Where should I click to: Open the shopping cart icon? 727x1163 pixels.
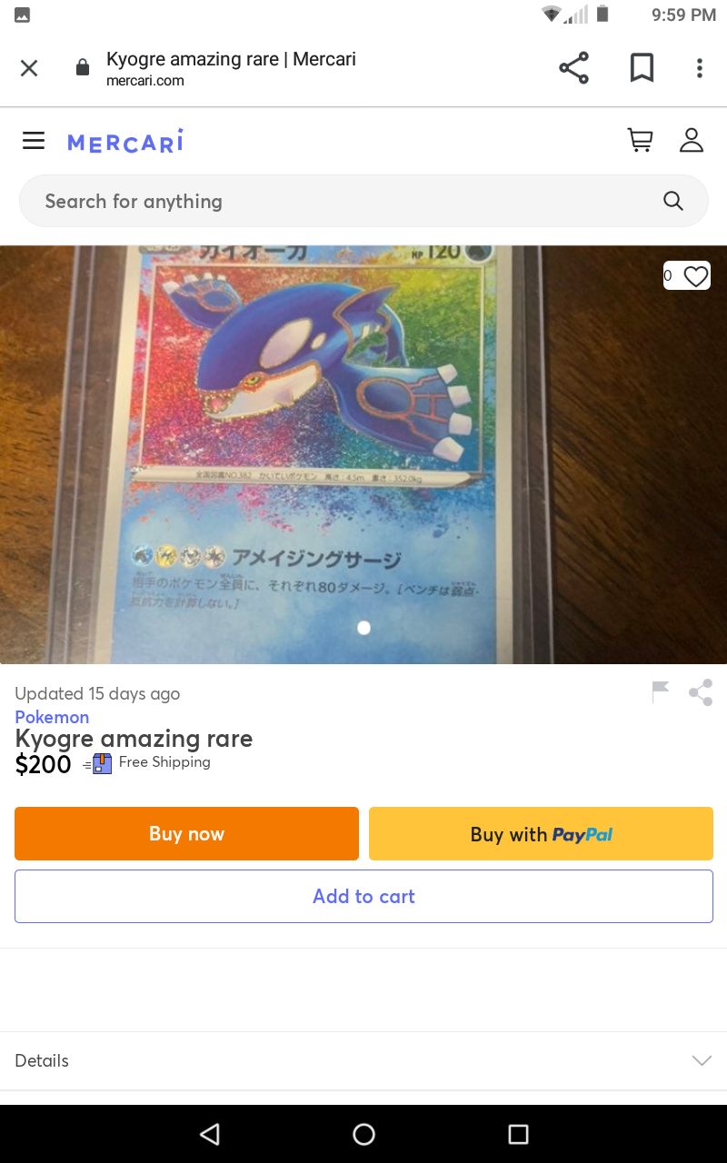(640, 140)
